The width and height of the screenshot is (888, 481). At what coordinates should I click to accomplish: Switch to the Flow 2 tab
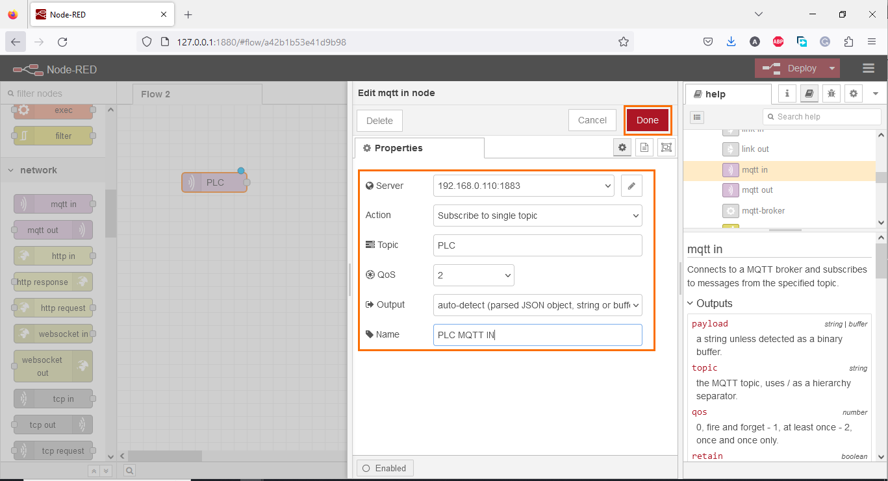(156, 94)
